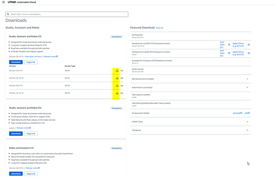The image size is (275, 178).
Task: Click the Version column header
Action: 12,66
